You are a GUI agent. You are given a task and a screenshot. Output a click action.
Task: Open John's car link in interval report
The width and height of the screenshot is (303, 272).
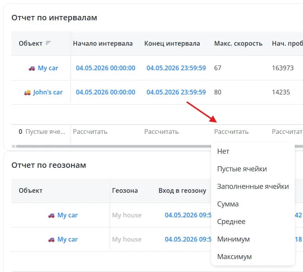(x=48, y=92)
